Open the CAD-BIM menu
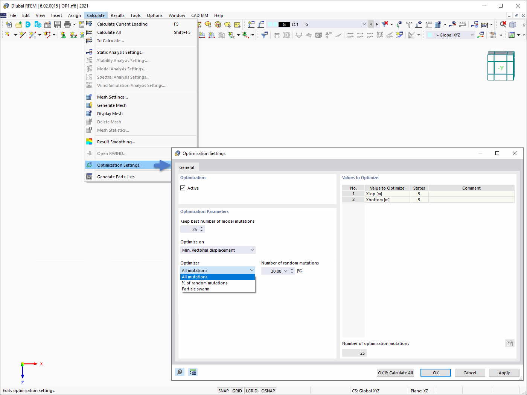The image size is (527, 395). (x=200, y=15)
